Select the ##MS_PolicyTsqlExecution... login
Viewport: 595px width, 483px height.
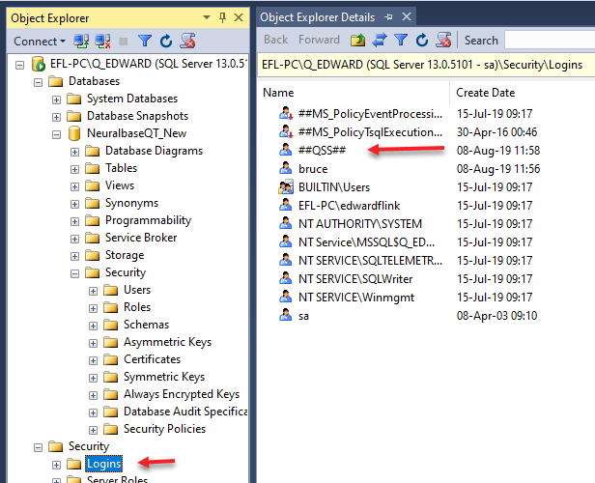point(370,132)
